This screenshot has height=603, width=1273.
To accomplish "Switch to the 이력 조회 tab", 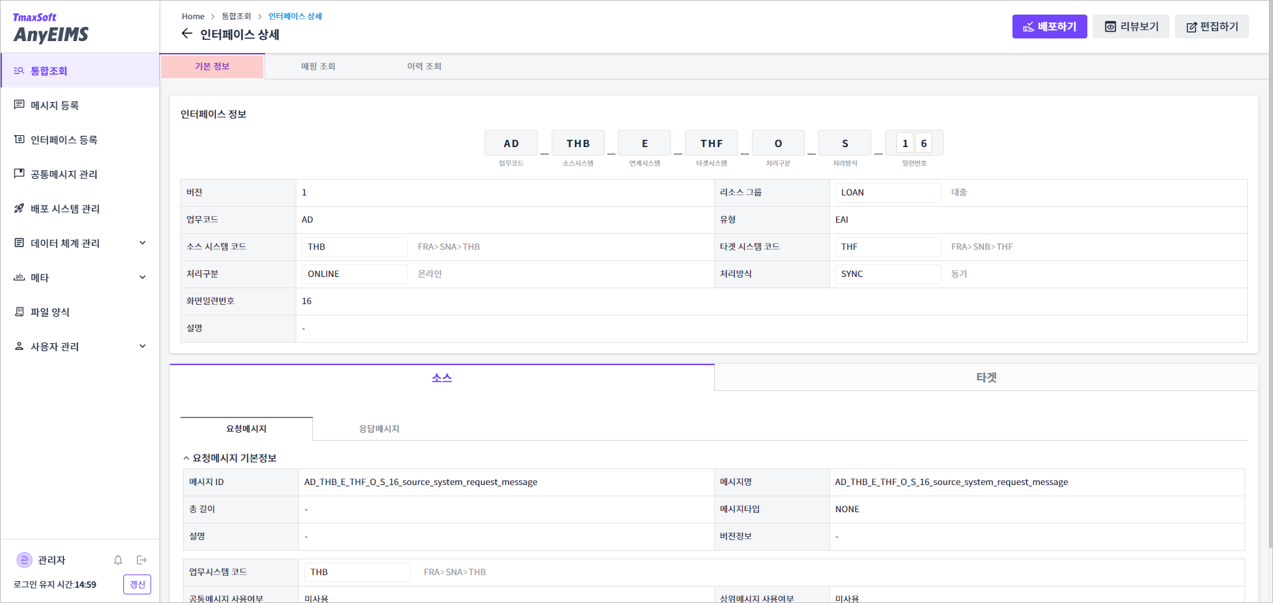I will tap(424, 66).
